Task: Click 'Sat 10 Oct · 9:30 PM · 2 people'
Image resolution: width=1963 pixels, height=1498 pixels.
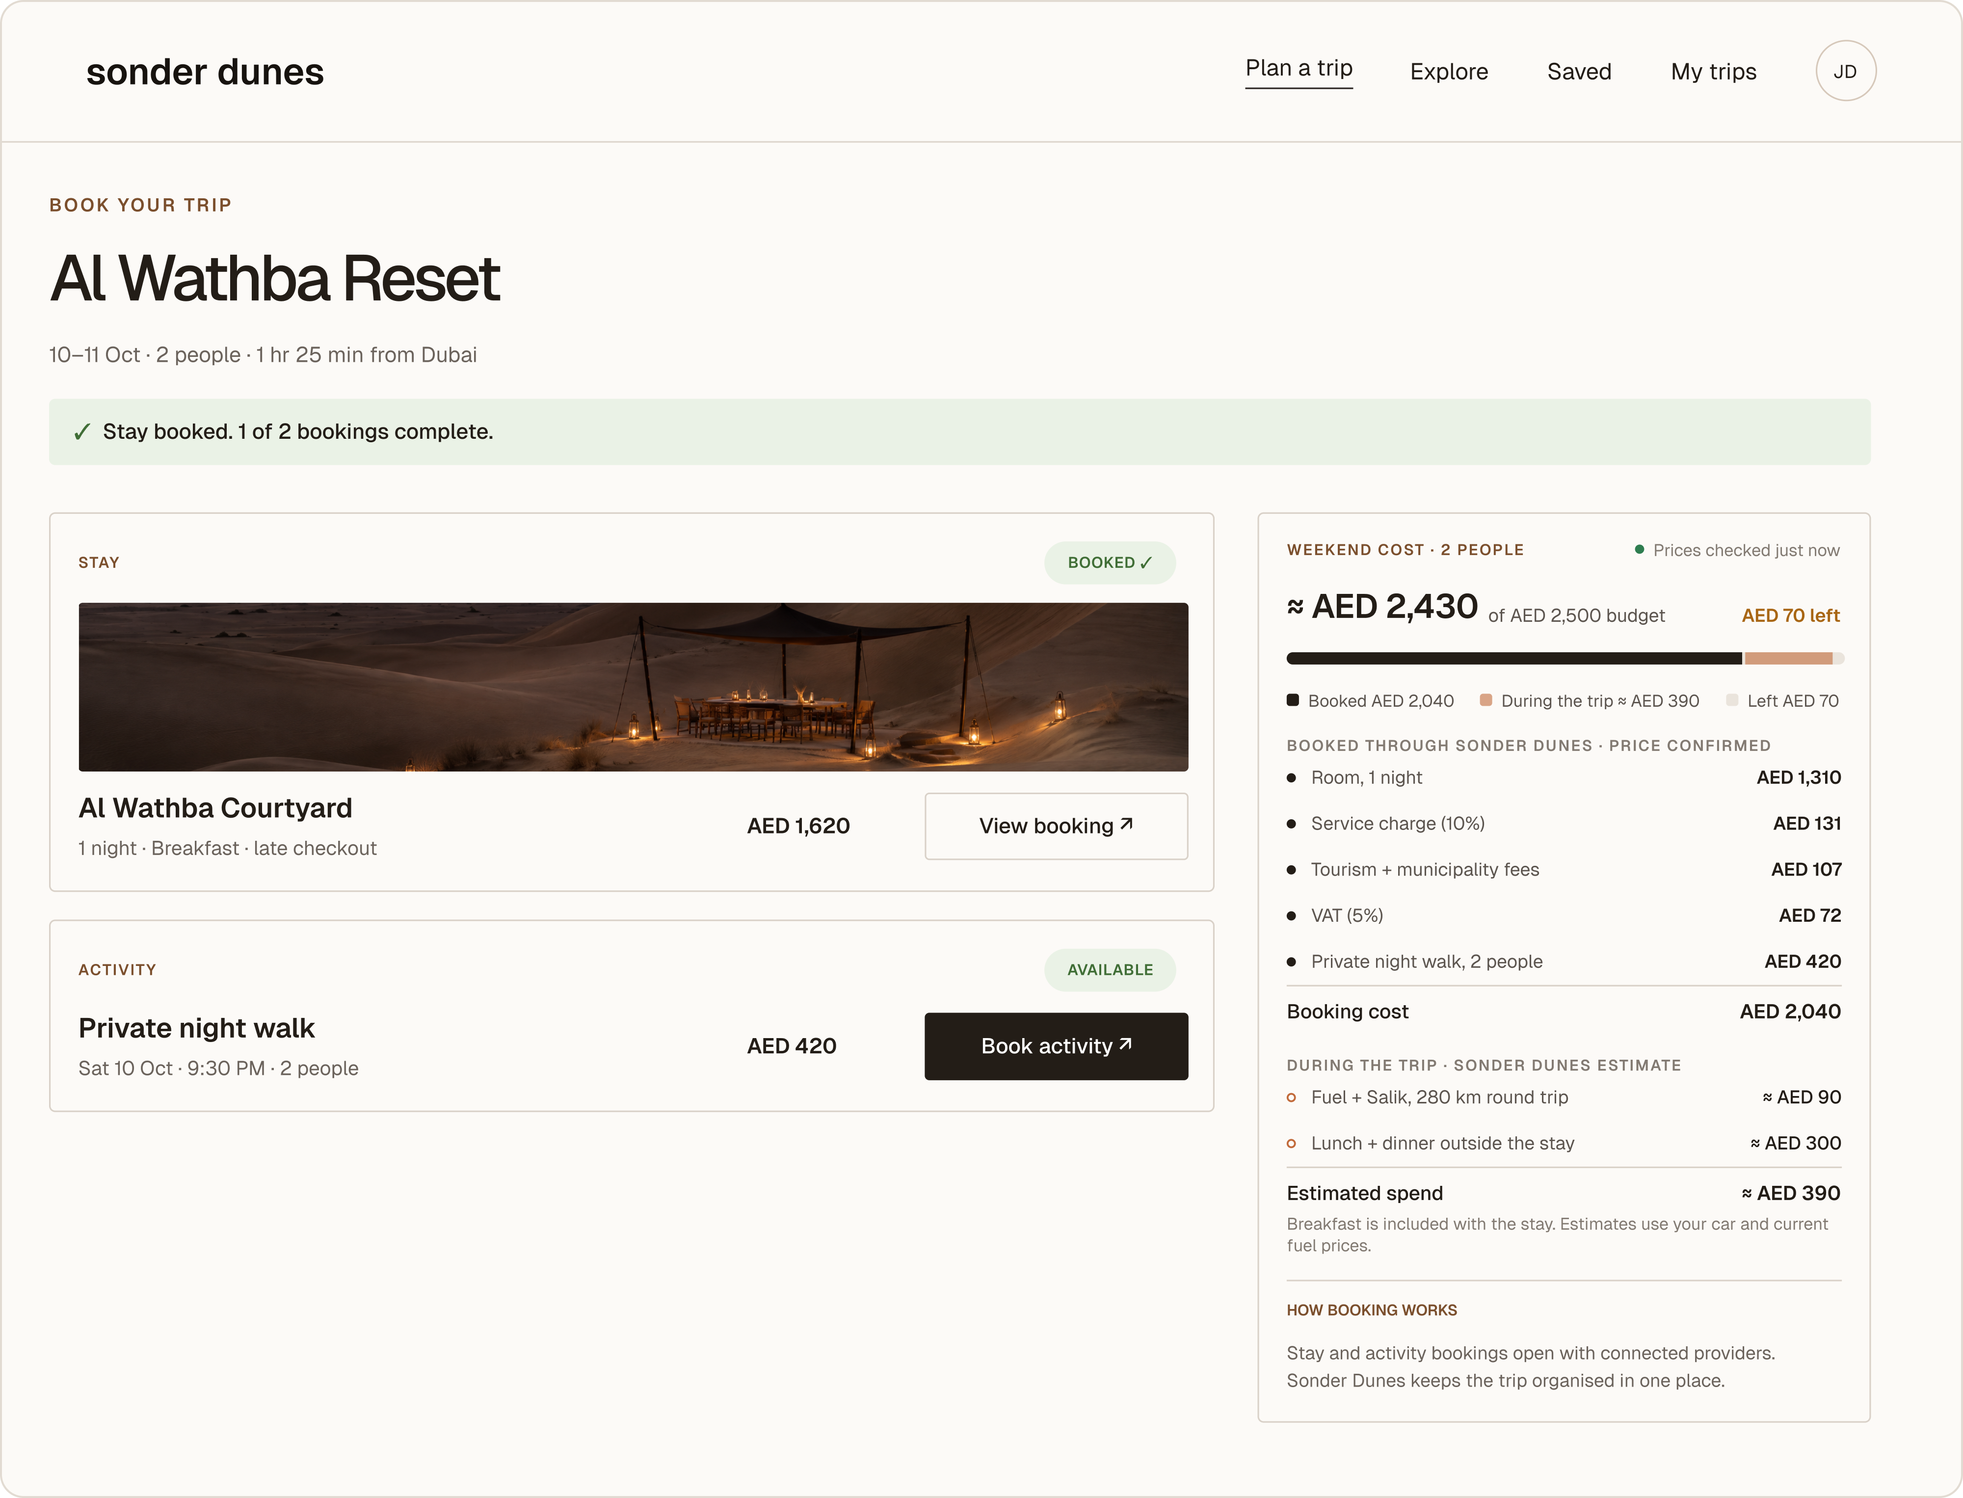Action: click(x=218, y=1068)
